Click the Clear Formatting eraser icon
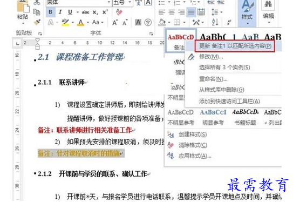293x202 pixels. (119, 12)
